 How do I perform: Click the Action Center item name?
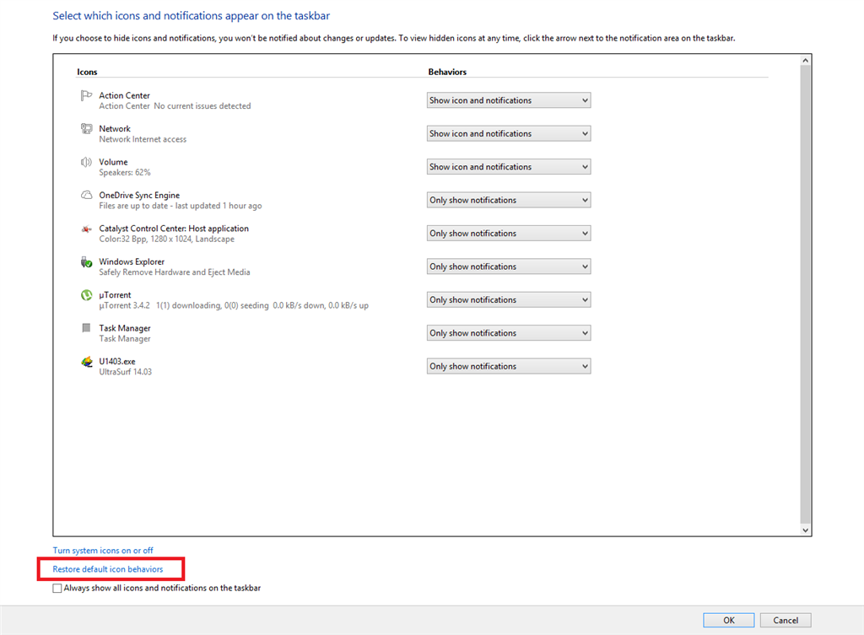(125, 95)
